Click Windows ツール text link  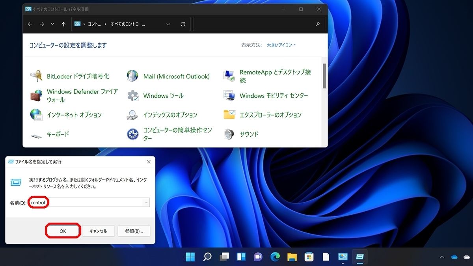pyautogui.click(x=163, y=95)
